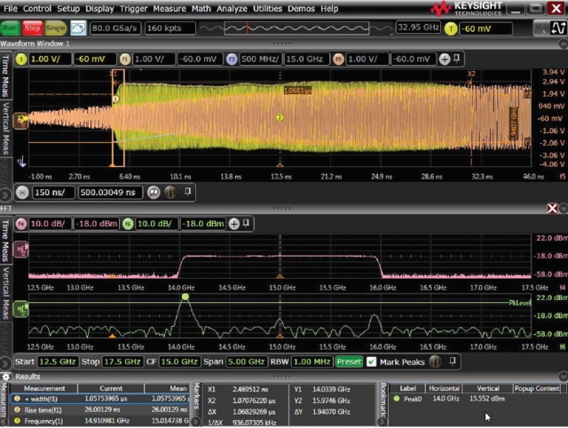Select the f3 15.0 GHz offset field
Image resolution: width=568 pixels, height=428 pixels.
click(x=307, y=59)
